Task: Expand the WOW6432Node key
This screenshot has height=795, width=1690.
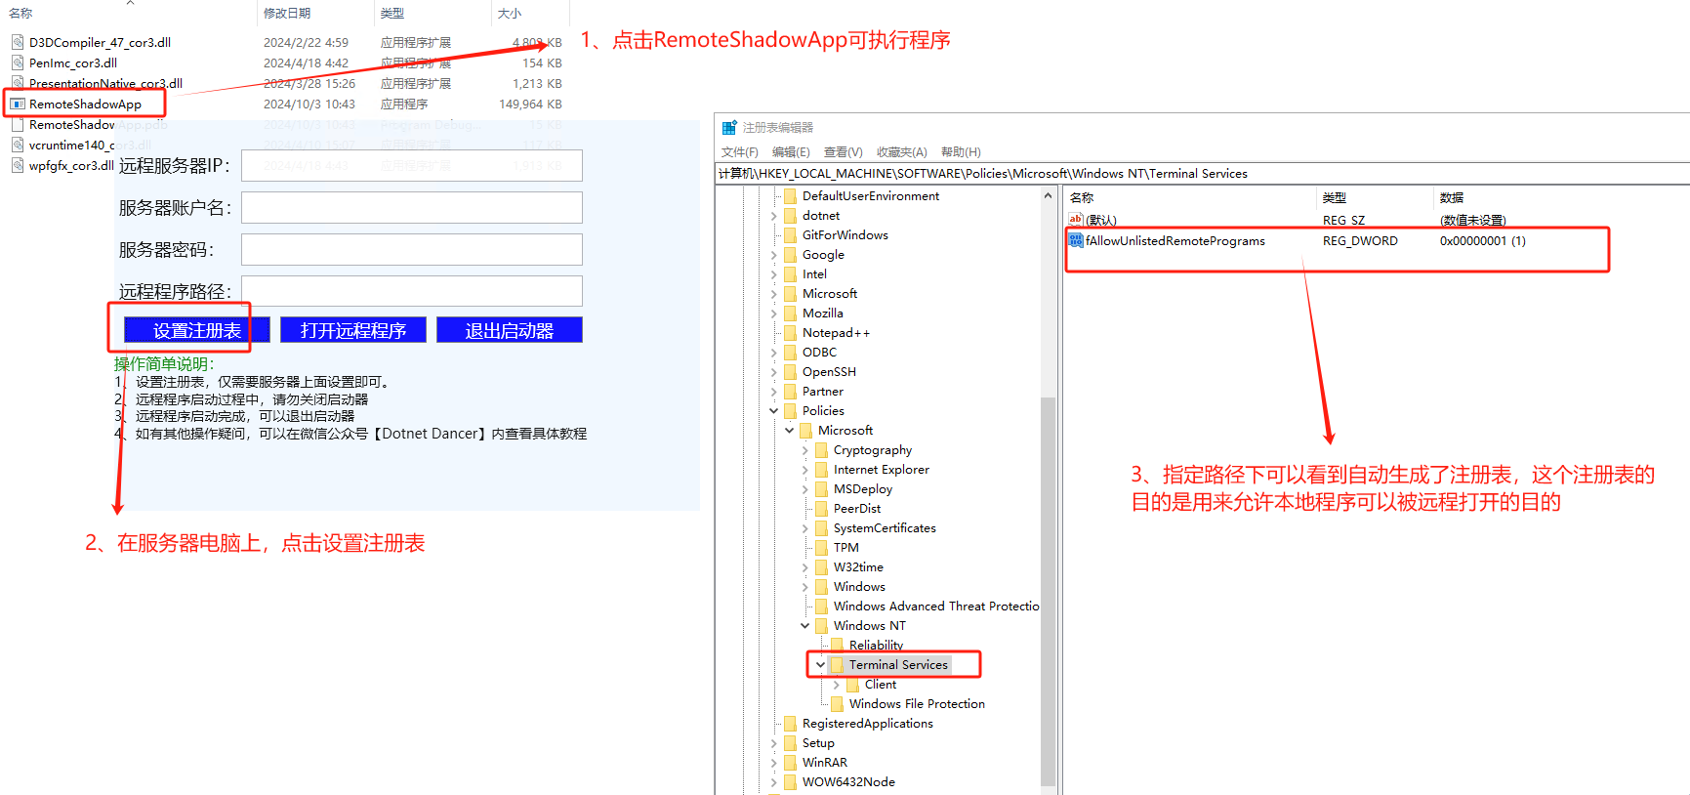Action: [x=774, y=782]
